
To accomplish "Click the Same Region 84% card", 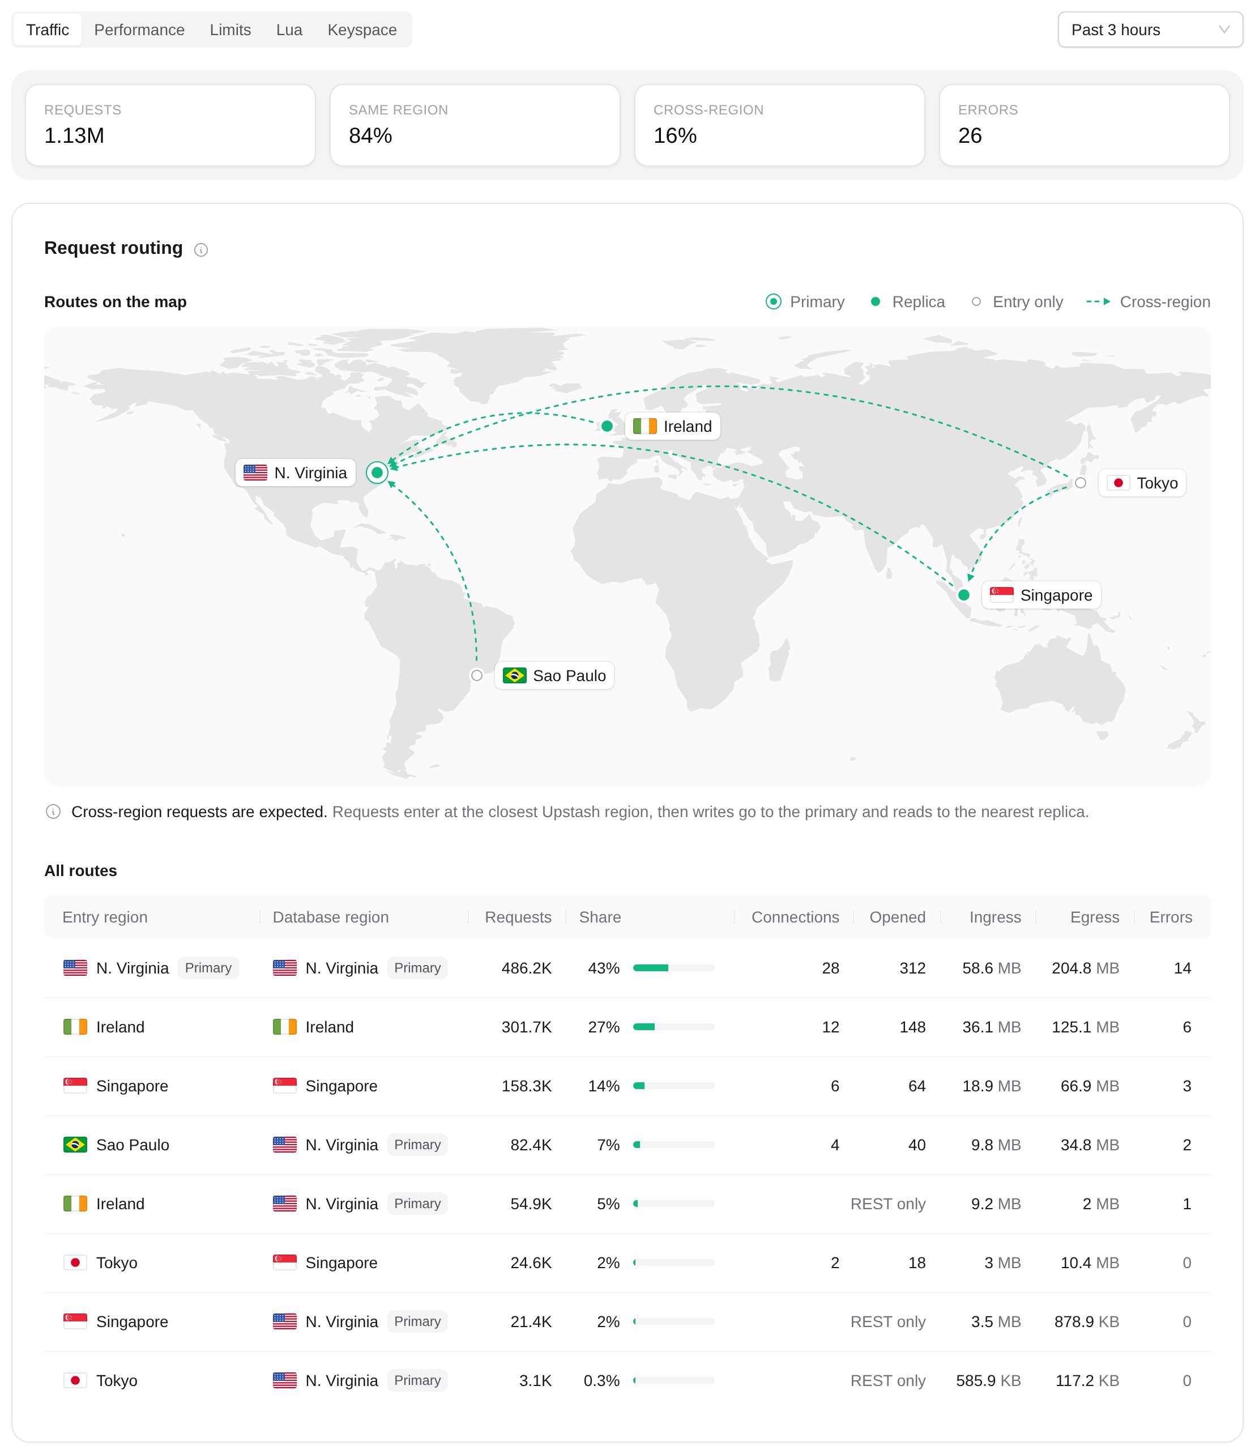I will click(475, 125).
